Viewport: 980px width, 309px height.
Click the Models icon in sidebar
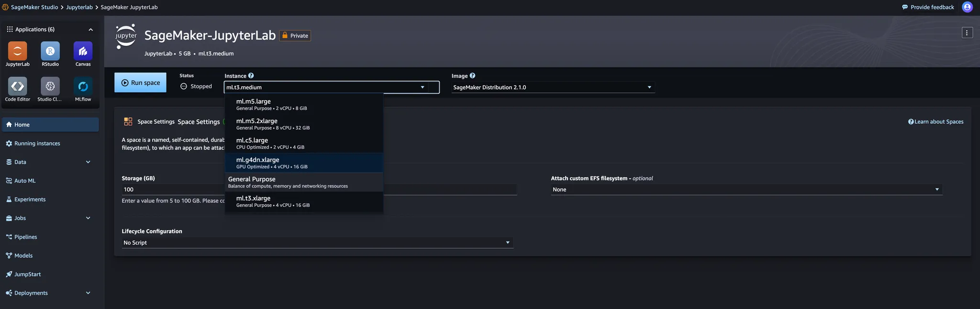(x=9, y=255)
